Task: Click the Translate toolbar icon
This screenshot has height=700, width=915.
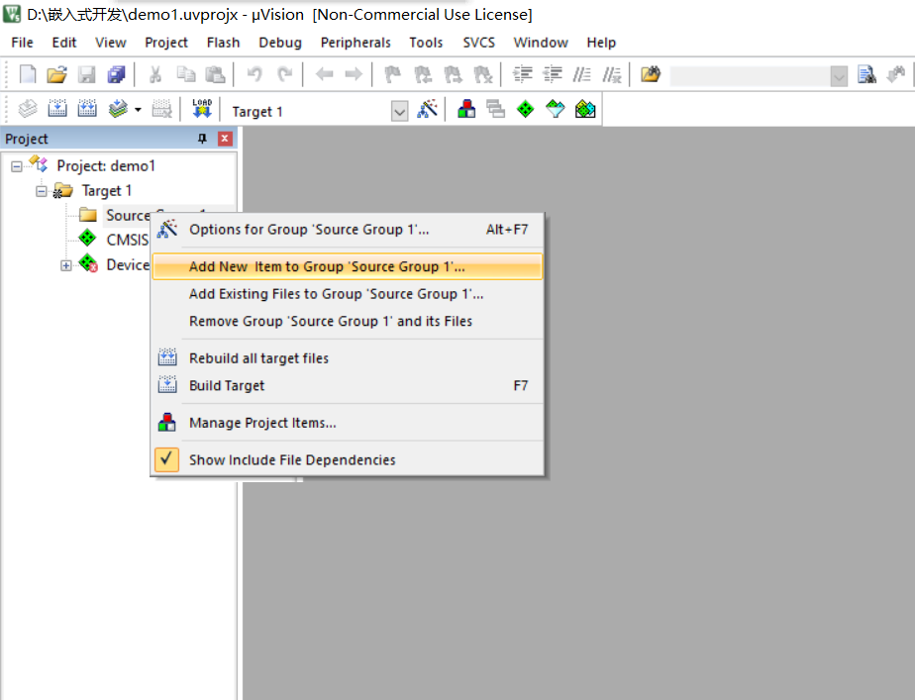Action: [x=28, y=109]
